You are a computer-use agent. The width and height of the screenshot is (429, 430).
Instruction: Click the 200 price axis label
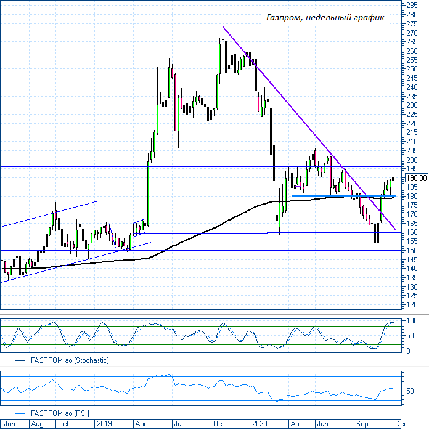tap(412, 160)
